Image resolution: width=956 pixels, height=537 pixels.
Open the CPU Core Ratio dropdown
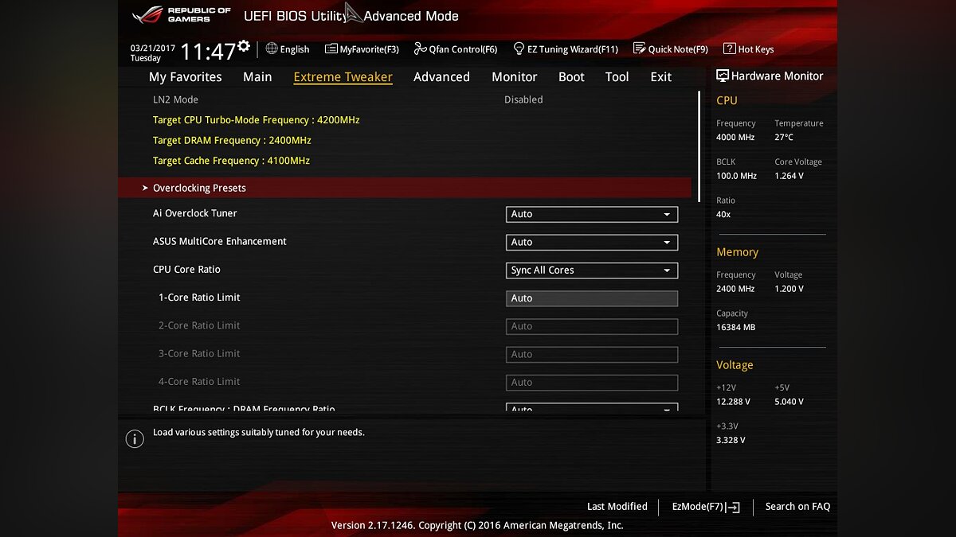click(x=592, y=270)
